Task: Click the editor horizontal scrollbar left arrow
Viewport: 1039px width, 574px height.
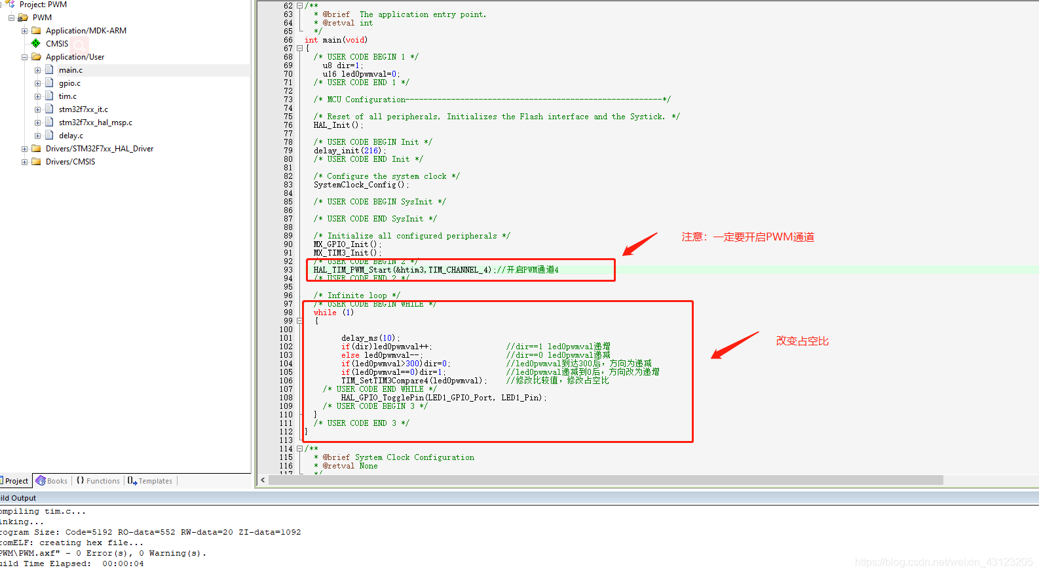Action: 263,480
